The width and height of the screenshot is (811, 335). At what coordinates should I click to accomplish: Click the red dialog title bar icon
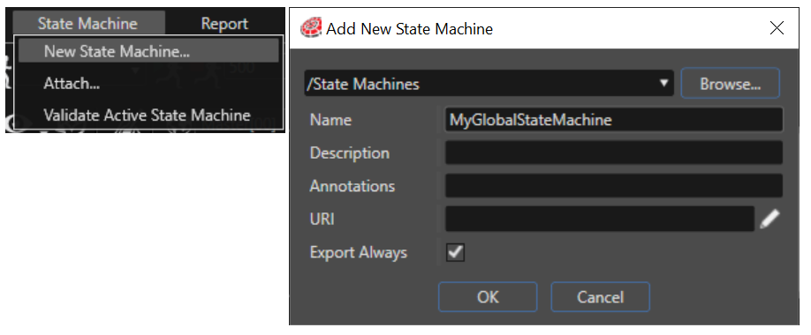click(312, 28)
